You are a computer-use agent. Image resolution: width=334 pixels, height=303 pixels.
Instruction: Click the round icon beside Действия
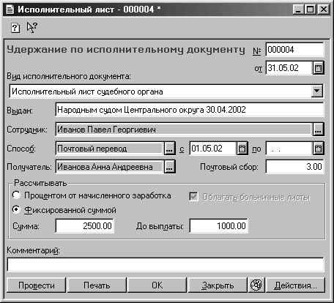point(256,285)
